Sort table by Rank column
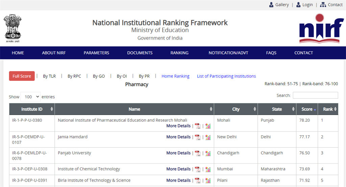Image resolution: width=346 pixels, height=187 pixels. pyautogui.click(x=328, y=109)
